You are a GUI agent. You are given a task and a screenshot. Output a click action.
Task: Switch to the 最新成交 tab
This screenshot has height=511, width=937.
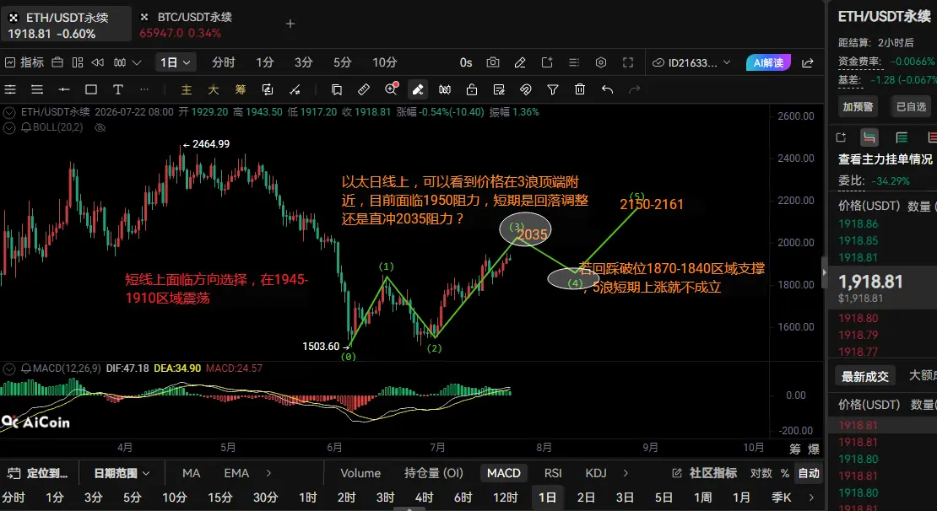(864, 377)
